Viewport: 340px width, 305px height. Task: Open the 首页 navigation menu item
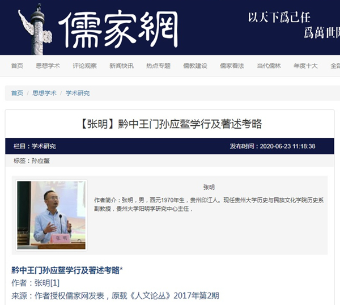coord(17,66)
